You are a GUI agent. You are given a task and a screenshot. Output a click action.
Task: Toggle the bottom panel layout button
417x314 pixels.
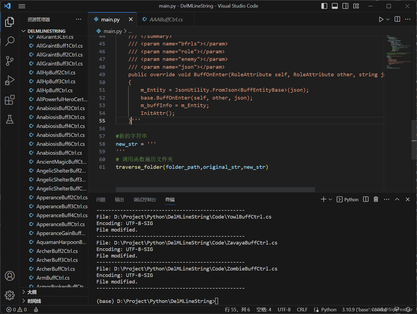[x=335, y=6]
